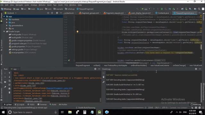The height and width of the screenshot is (115, 205).
Task: Click Scroll from Source target icon in Project panel
Action: [48, 13]
